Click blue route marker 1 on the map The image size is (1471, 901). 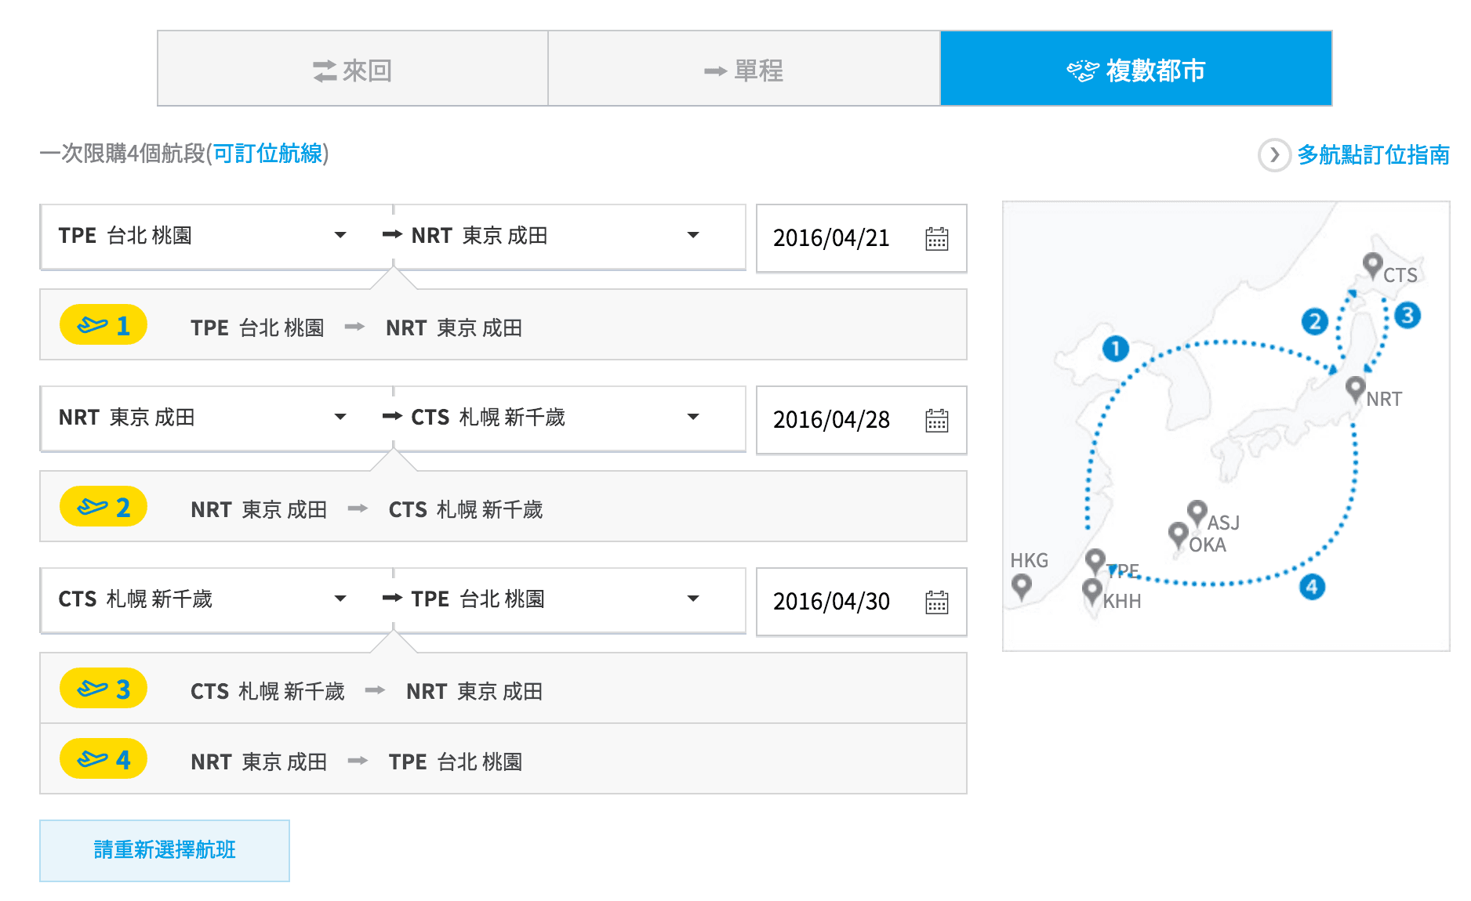(1115, 349)
